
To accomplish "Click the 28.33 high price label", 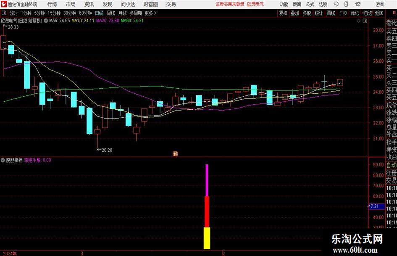I will [13, 27].
